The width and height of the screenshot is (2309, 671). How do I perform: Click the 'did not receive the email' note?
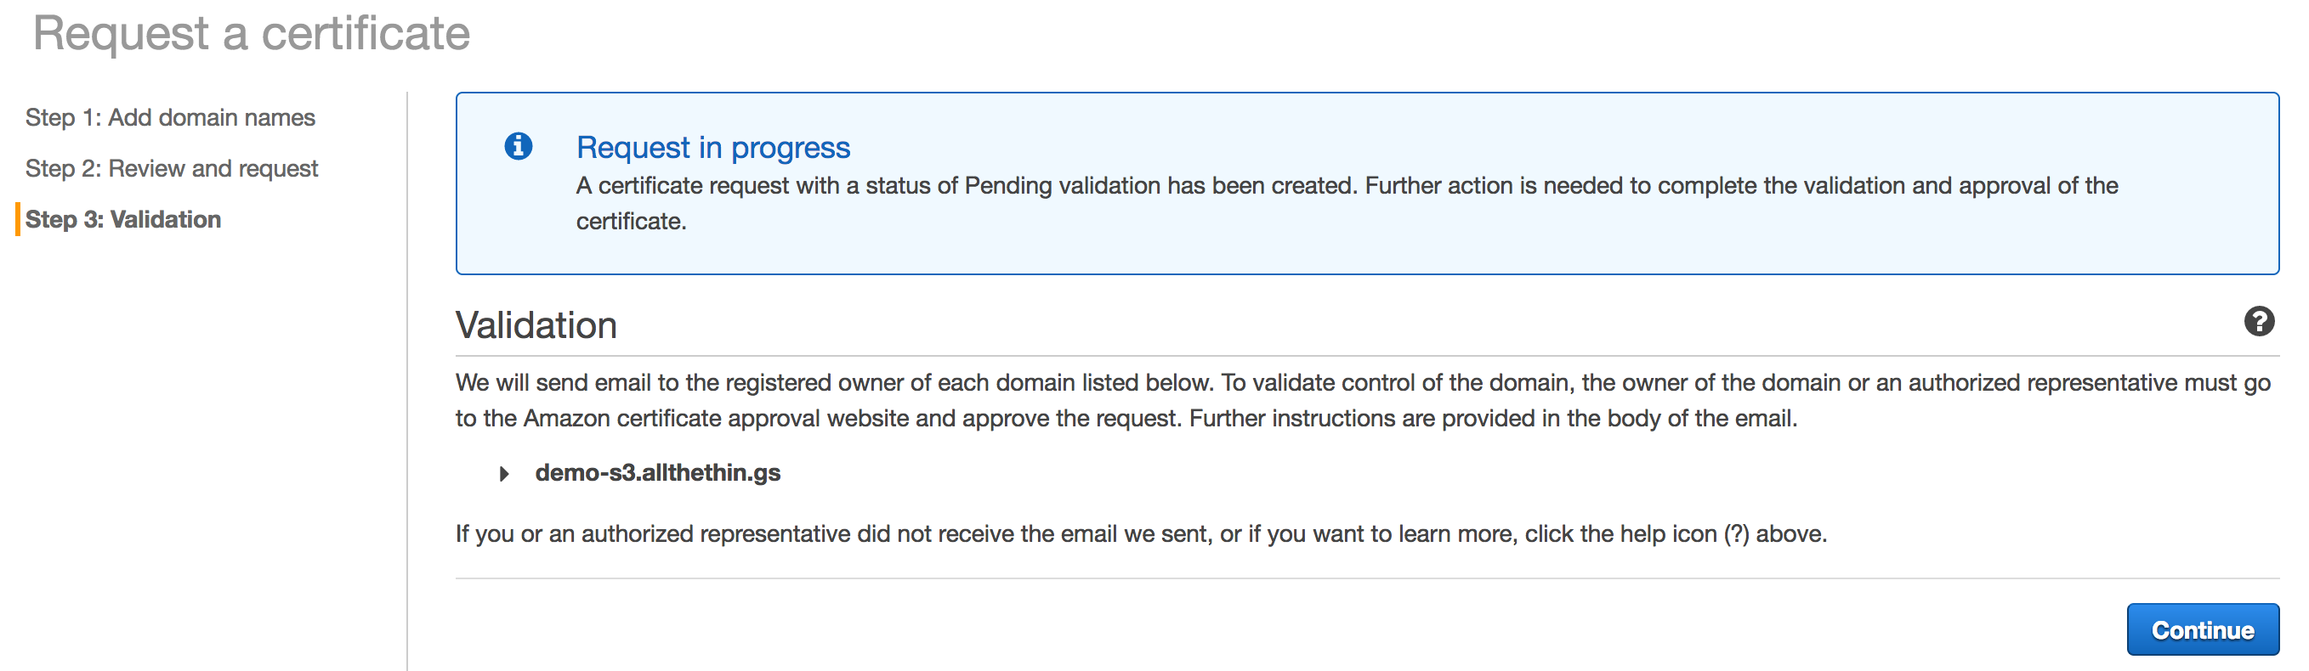click(x=1140, y=534)
